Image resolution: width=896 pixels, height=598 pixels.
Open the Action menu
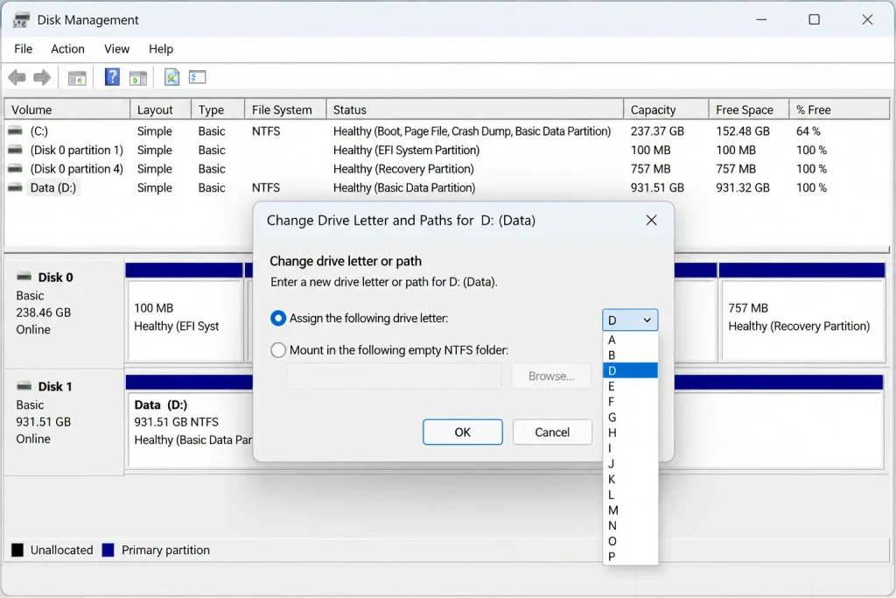[67, 49]
